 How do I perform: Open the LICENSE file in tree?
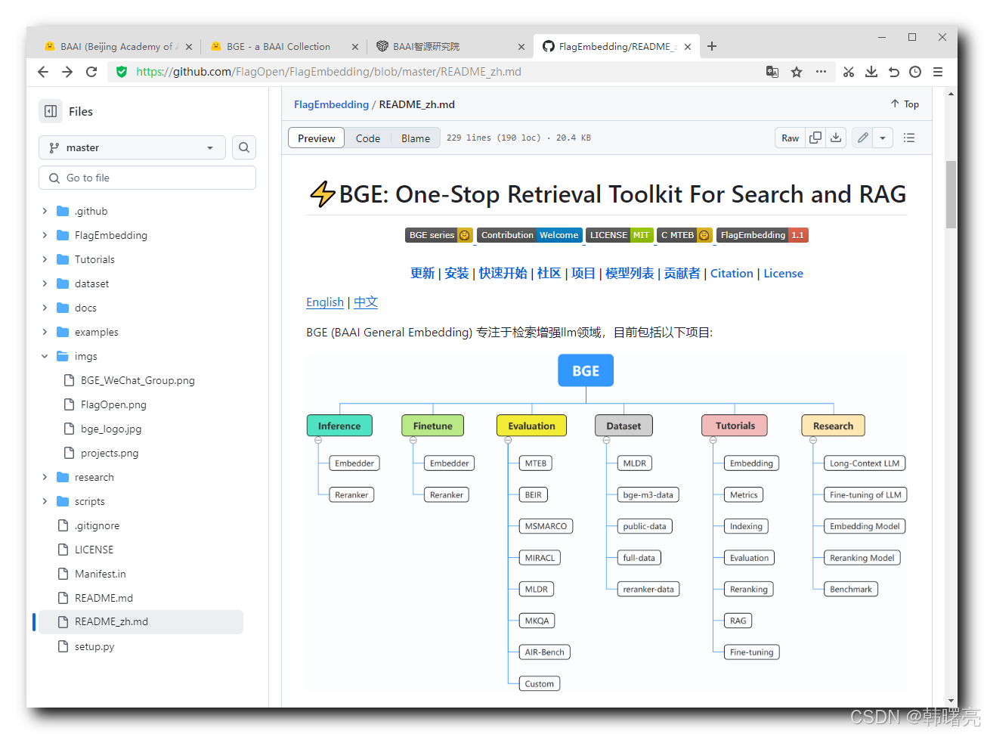pyautogui.click(x=94, y=550)
